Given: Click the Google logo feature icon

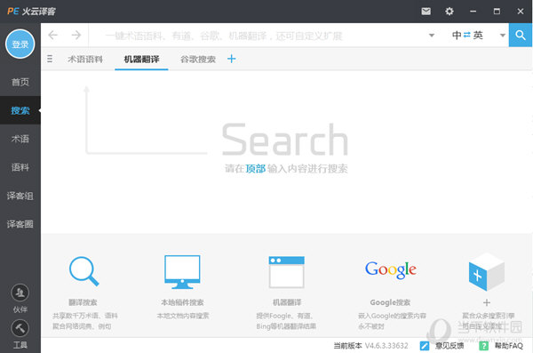Looking at the screenshot, I should [391, 270].
